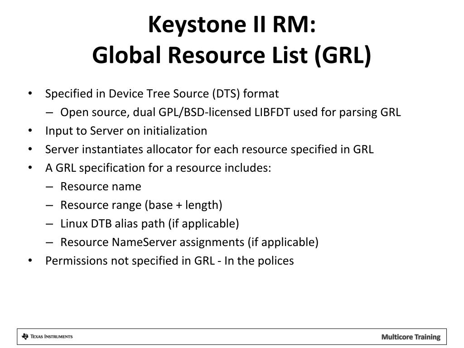The height and width of the screenshot is (348, 464).
Task: Click the "Resource name" sub-bullet
Action: [101, 186]
